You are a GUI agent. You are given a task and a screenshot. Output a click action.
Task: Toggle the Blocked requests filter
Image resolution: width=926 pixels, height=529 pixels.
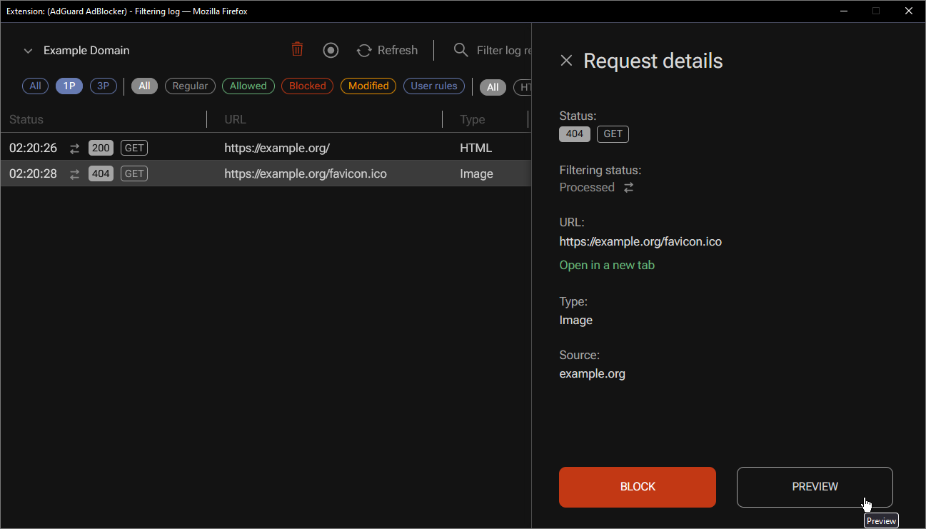(x=307, y=86)
